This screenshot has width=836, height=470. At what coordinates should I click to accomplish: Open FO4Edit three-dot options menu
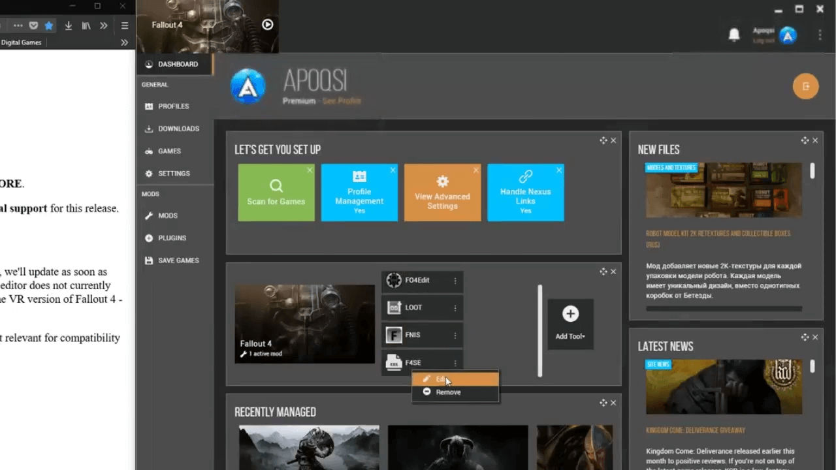point(455,281)
